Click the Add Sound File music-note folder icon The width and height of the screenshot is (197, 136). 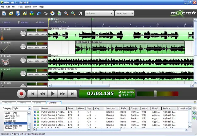(x=25, y=13)
